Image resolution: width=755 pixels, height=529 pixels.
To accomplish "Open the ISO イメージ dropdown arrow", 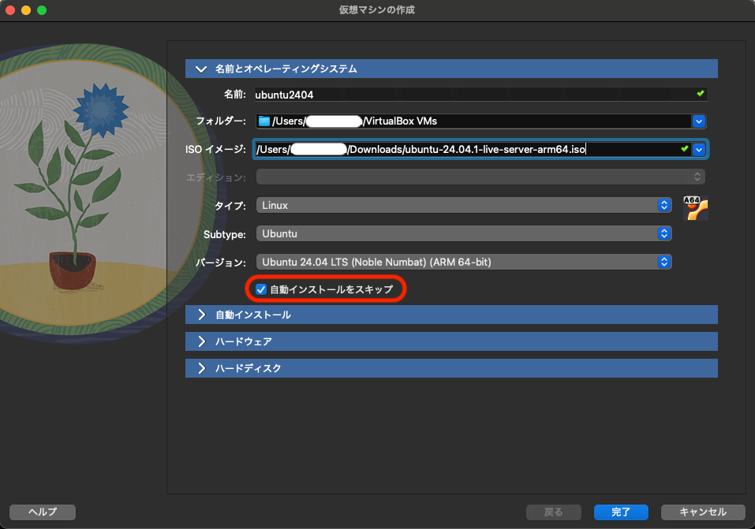I will (699, 150).
